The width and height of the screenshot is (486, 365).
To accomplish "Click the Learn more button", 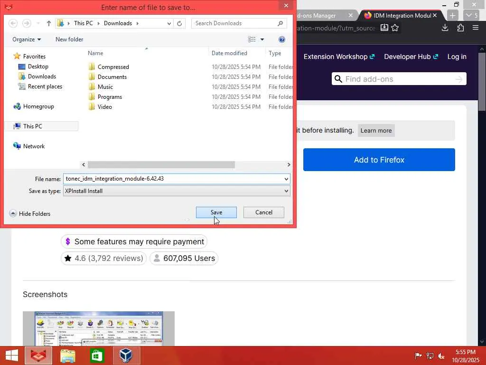I will pyautogui.click(x=376, y=130).
